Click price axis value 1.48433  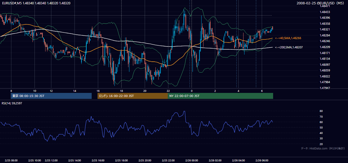[325, 12]
